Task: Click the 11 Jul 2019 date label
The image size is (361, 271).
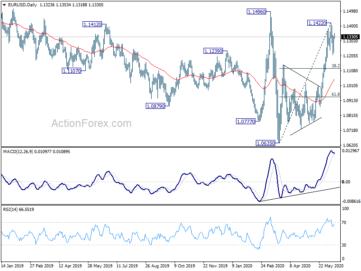Action: click(x=127, y=266)
